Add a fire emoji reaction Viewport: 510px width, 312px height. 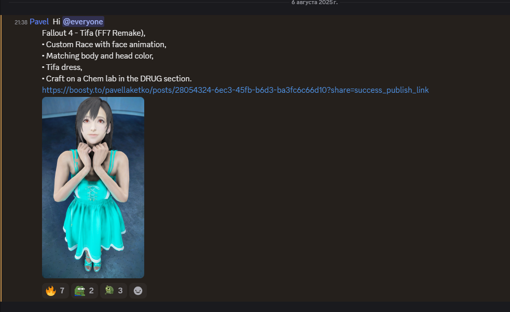pyautogui.click(x=56, y=291)
